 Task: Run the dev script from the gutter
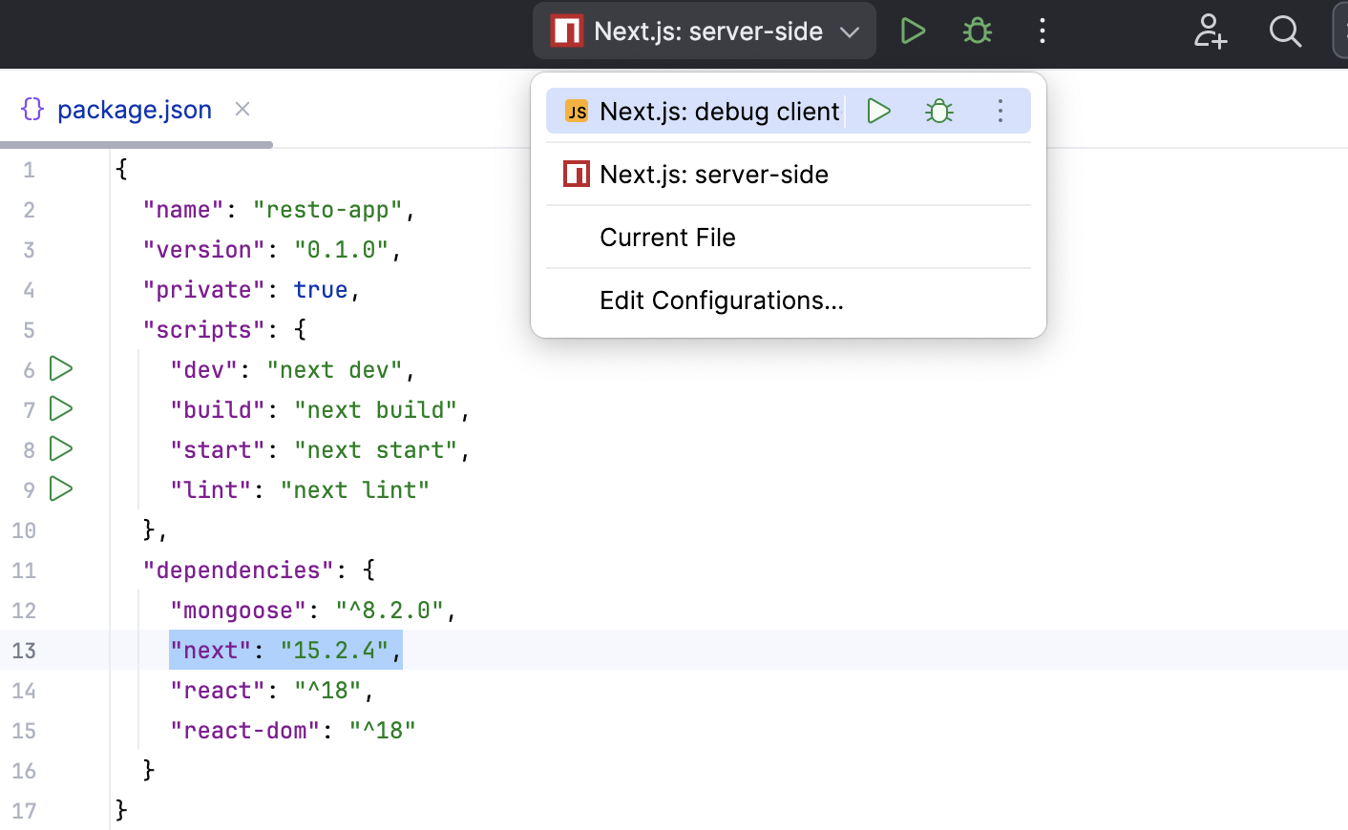pyautogui.click(x=60, y=369)
